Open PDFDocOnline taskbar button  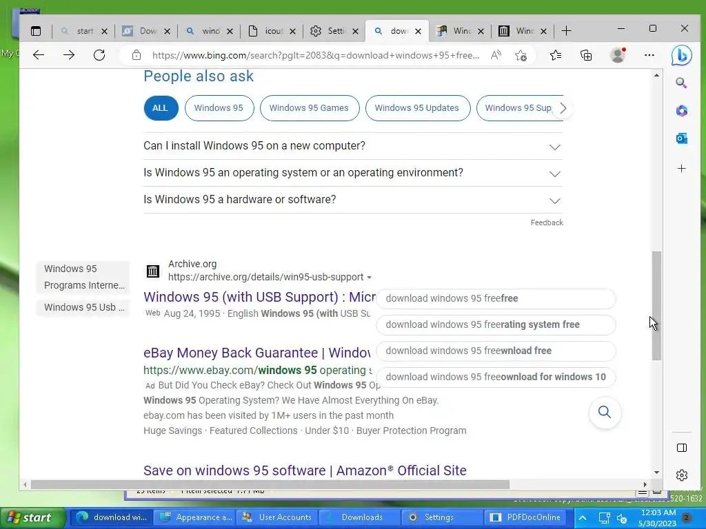[525, 518]
